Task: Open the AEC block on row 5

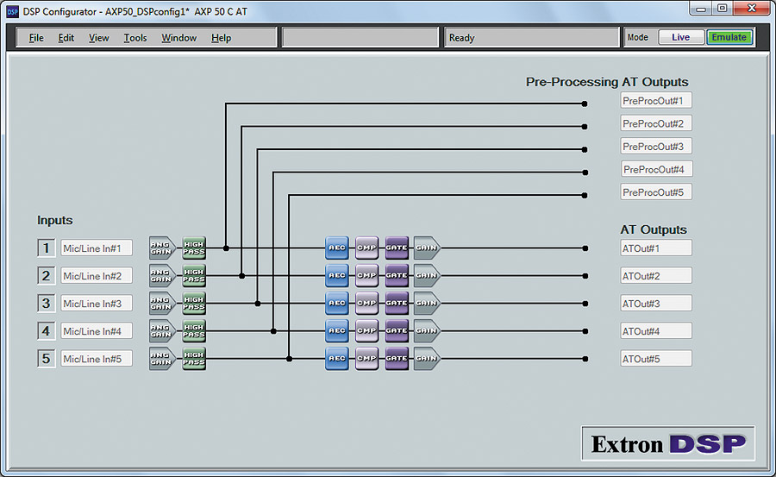Action: (x=337, y=359)
